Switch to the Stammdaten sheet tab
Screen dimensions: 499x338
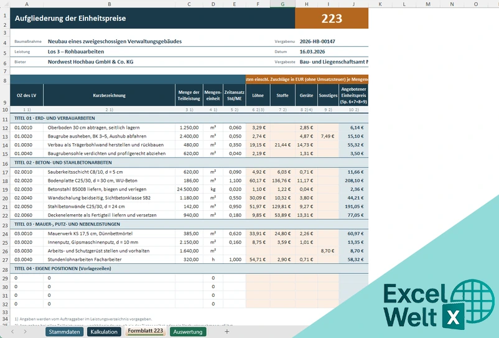(x=64, y=332)
